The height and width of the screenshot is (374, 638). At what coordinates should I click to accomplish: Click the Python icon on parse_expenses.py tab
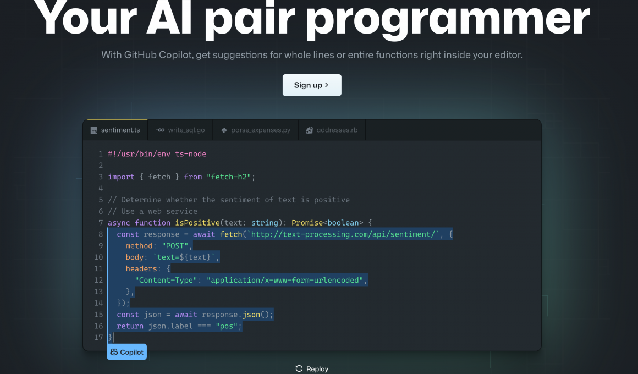tap(223, 130)
